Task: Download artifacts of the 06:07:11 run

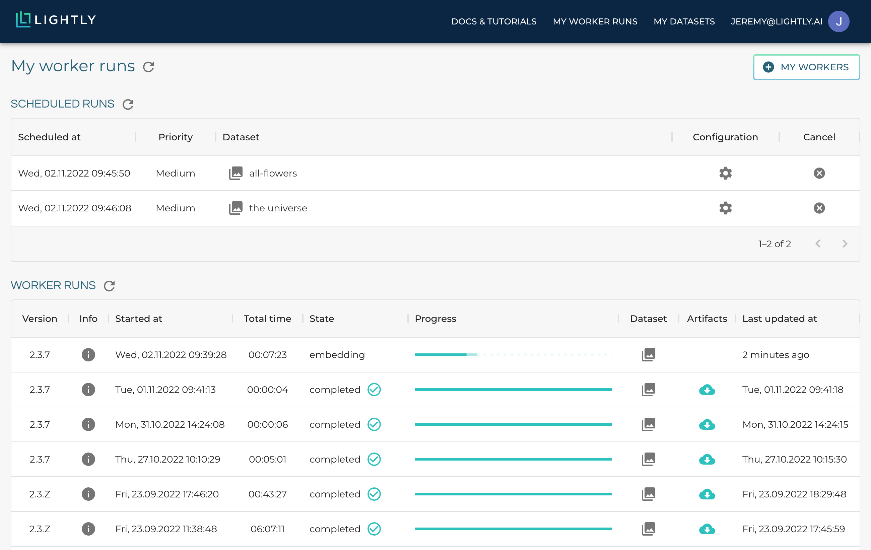Action: 707,529
